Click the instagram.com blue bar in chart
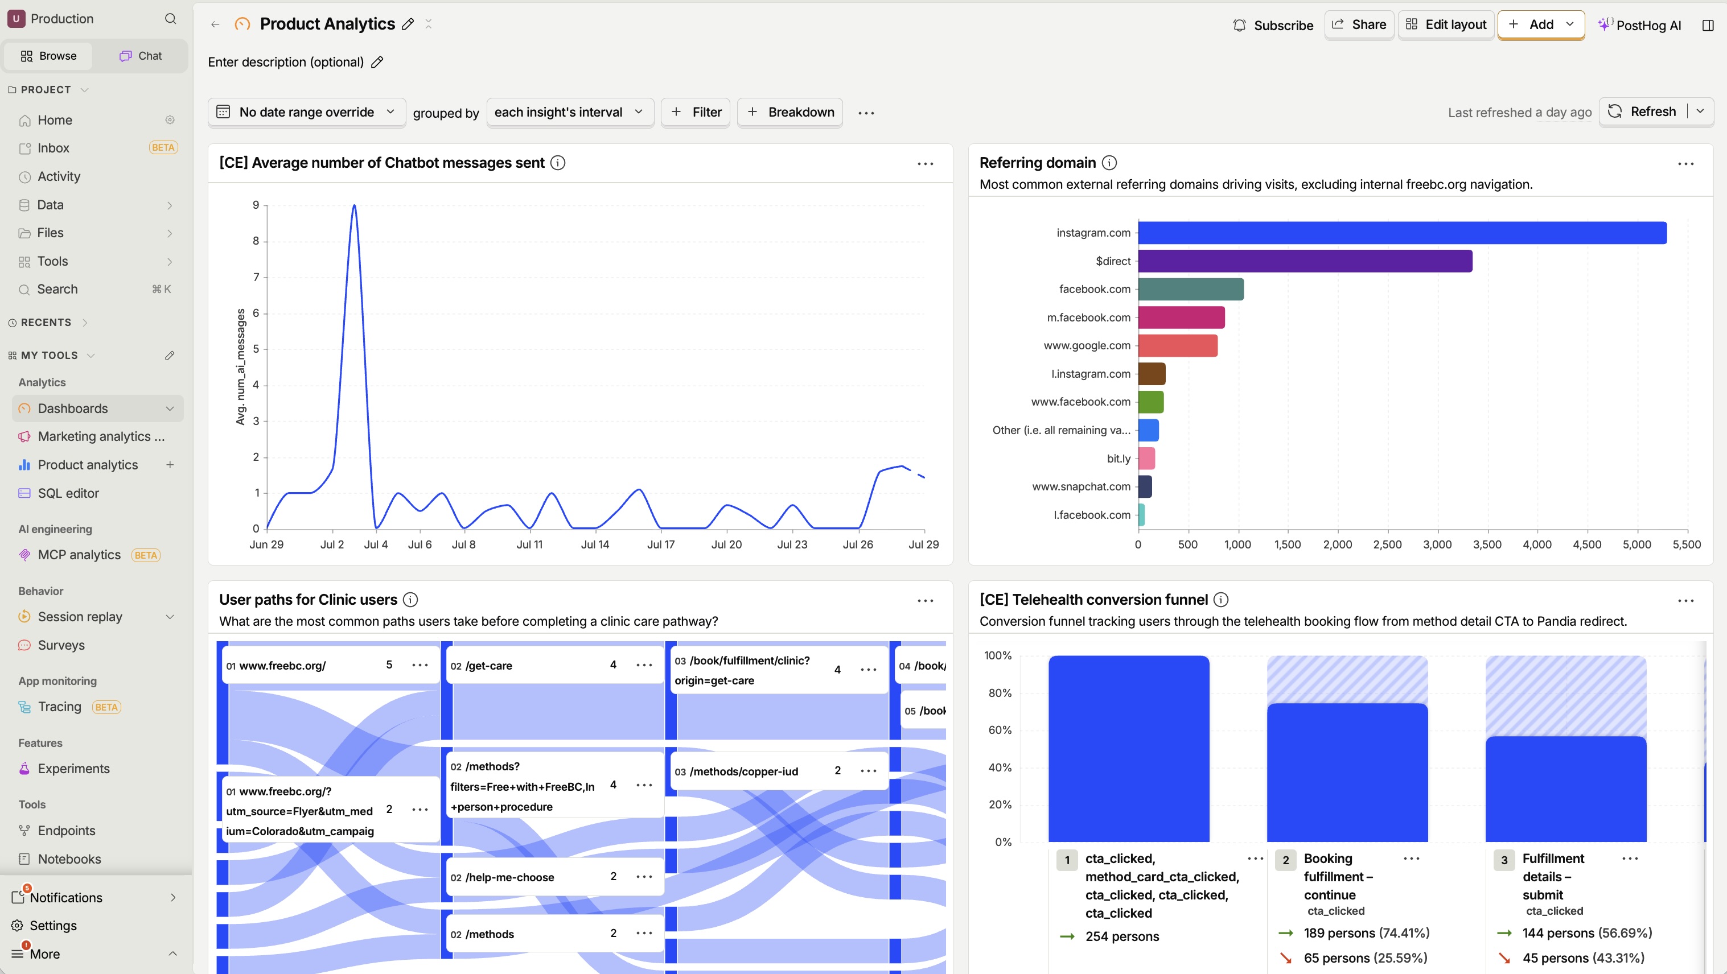Screen dimensions: 1727x974 [x=1403, y=233]
